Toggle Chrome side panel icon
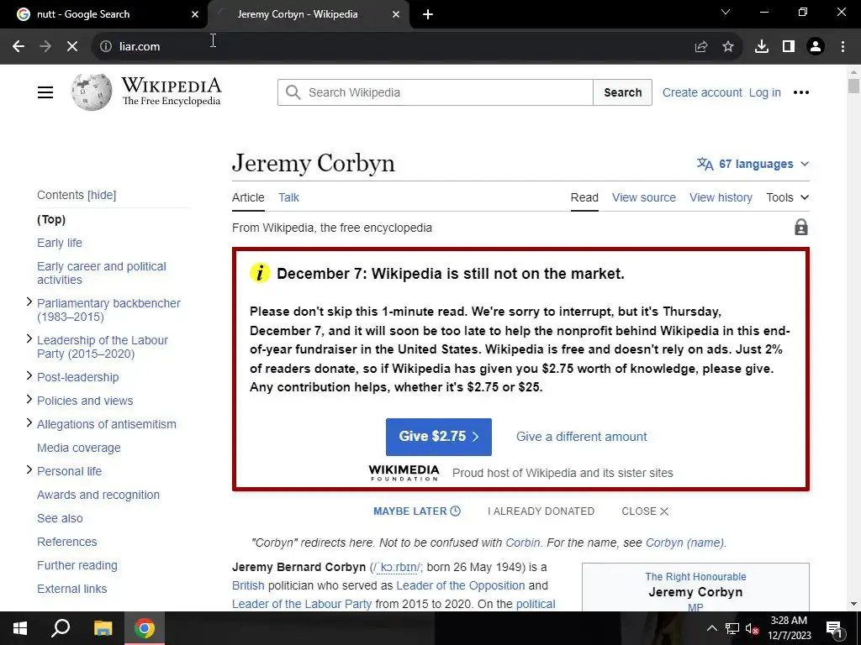 click(789, 47)
